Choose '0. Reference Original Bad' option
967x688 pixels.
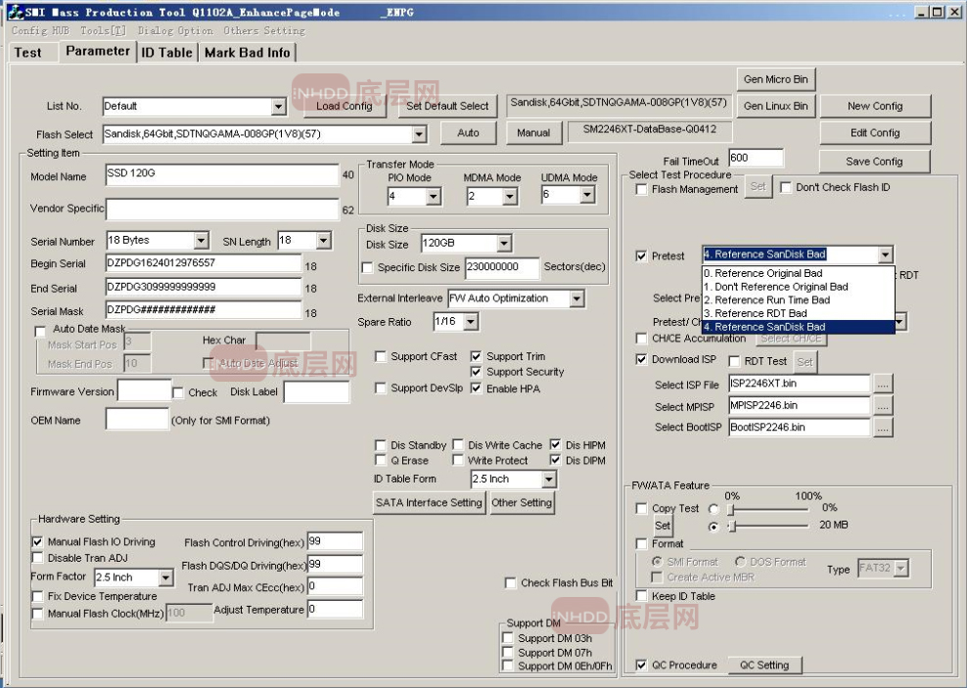pyautogui.click(x=798, y=273)
